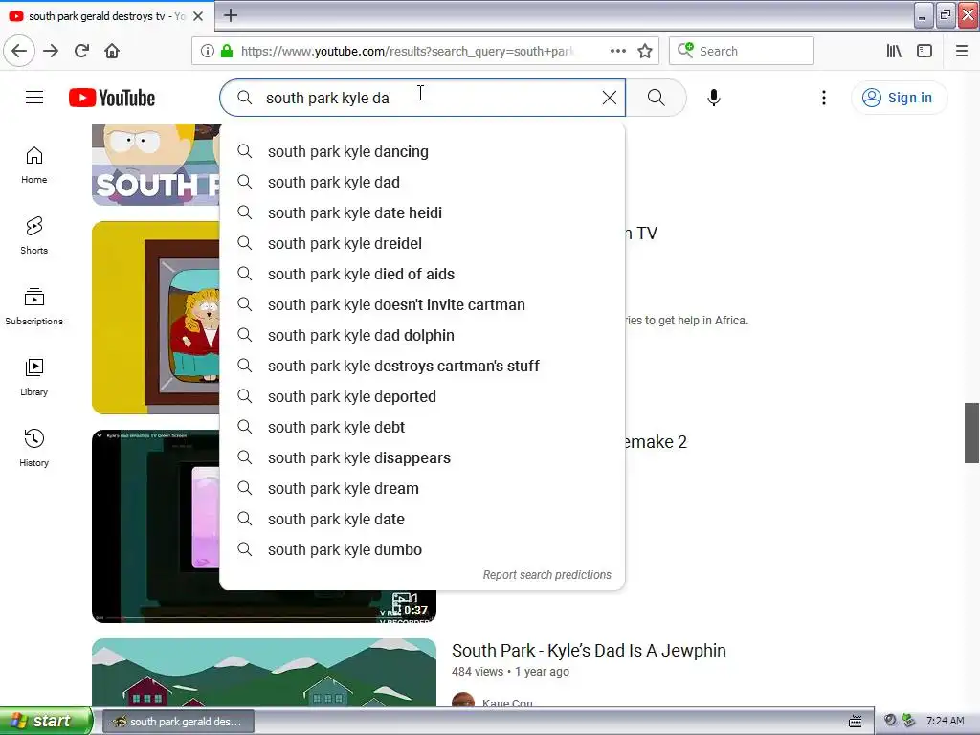980x735 pixels.
Task: Open the Windows Start menu
Action: tap(46, 721)
